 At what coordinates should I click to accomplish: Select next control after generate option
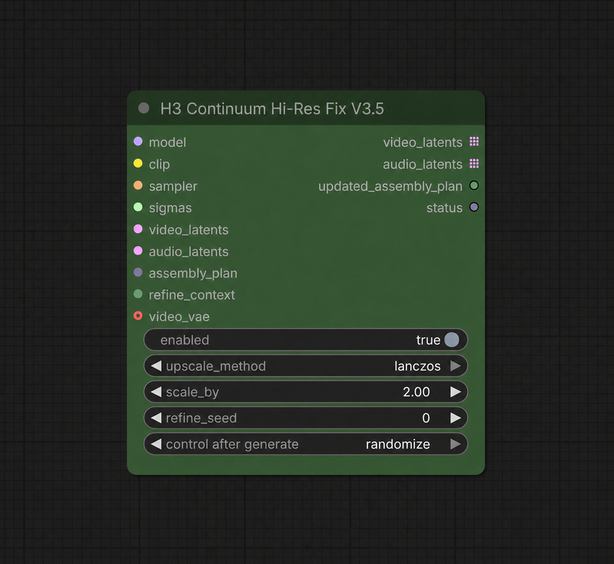click(x=455, y=444)
